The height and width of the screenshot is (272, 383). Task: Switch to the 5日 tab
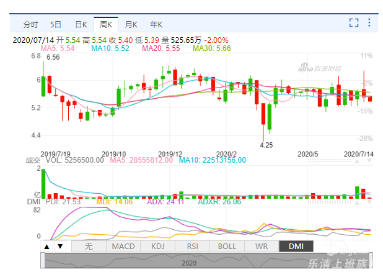coord(55,25)
